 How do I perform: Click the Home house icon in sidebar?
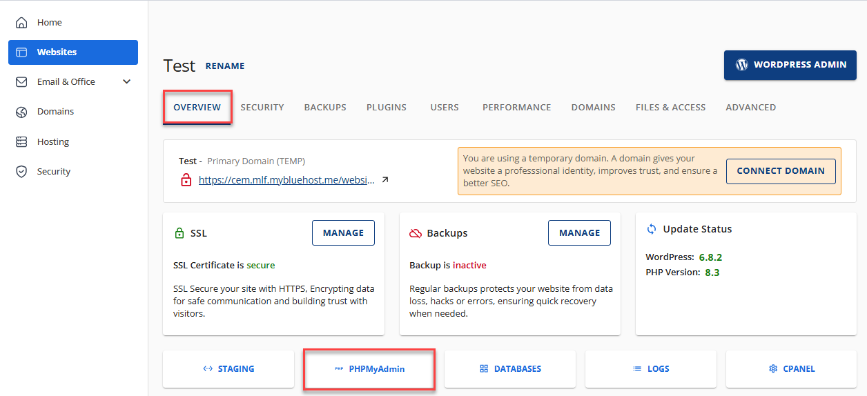[21, 23]
